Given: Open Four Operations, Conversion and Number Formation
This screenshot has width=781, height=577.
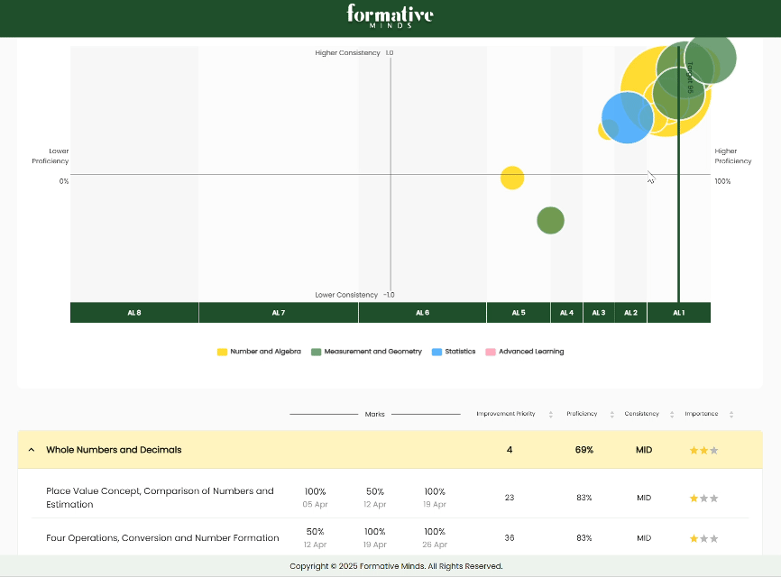Looking at the screenshot, I should pos(162,538).
